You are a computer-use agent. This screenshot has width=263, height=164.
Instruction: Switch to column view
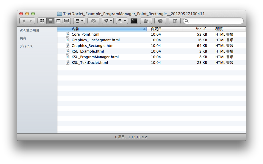tap(58, 21)
